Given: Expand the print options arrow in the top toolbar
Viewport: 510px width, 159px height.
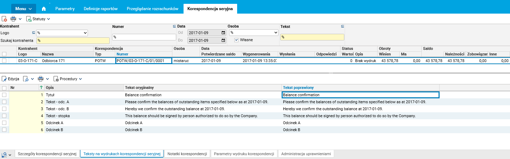Looking at the screenshot, I should (x=20, y=19).
